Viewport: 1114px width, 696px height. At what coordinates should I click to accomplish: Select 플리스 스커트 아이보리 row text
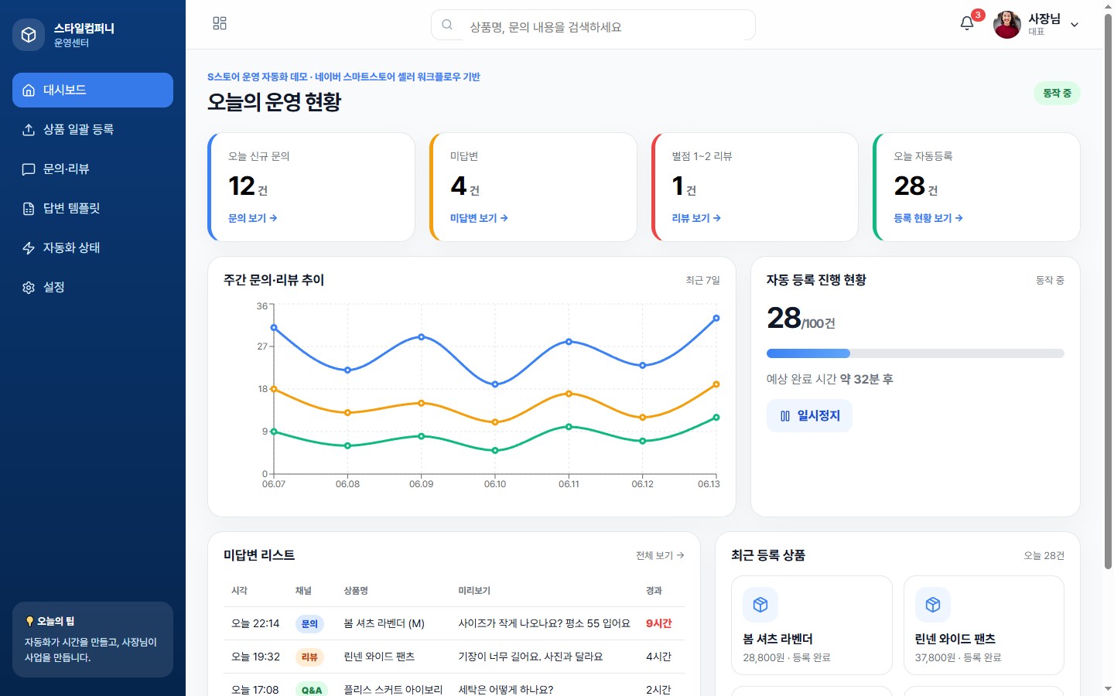pos(393,689)
